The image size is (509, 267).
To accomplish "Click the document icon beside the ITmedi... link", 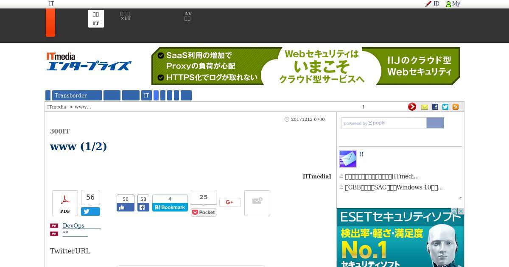I will pos(341,176).
